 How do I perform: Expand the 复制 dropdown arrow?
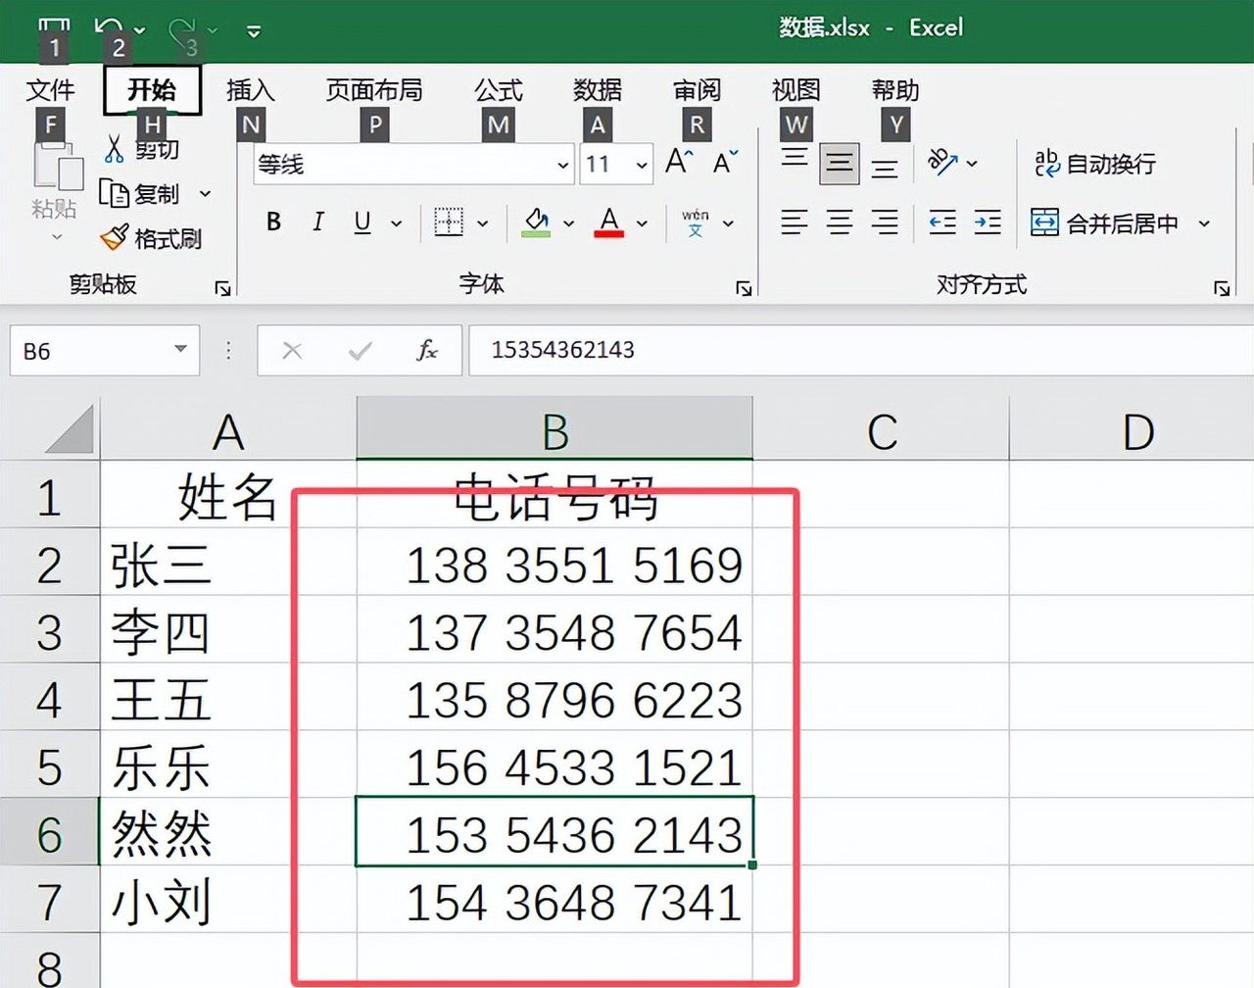point(206,194)
